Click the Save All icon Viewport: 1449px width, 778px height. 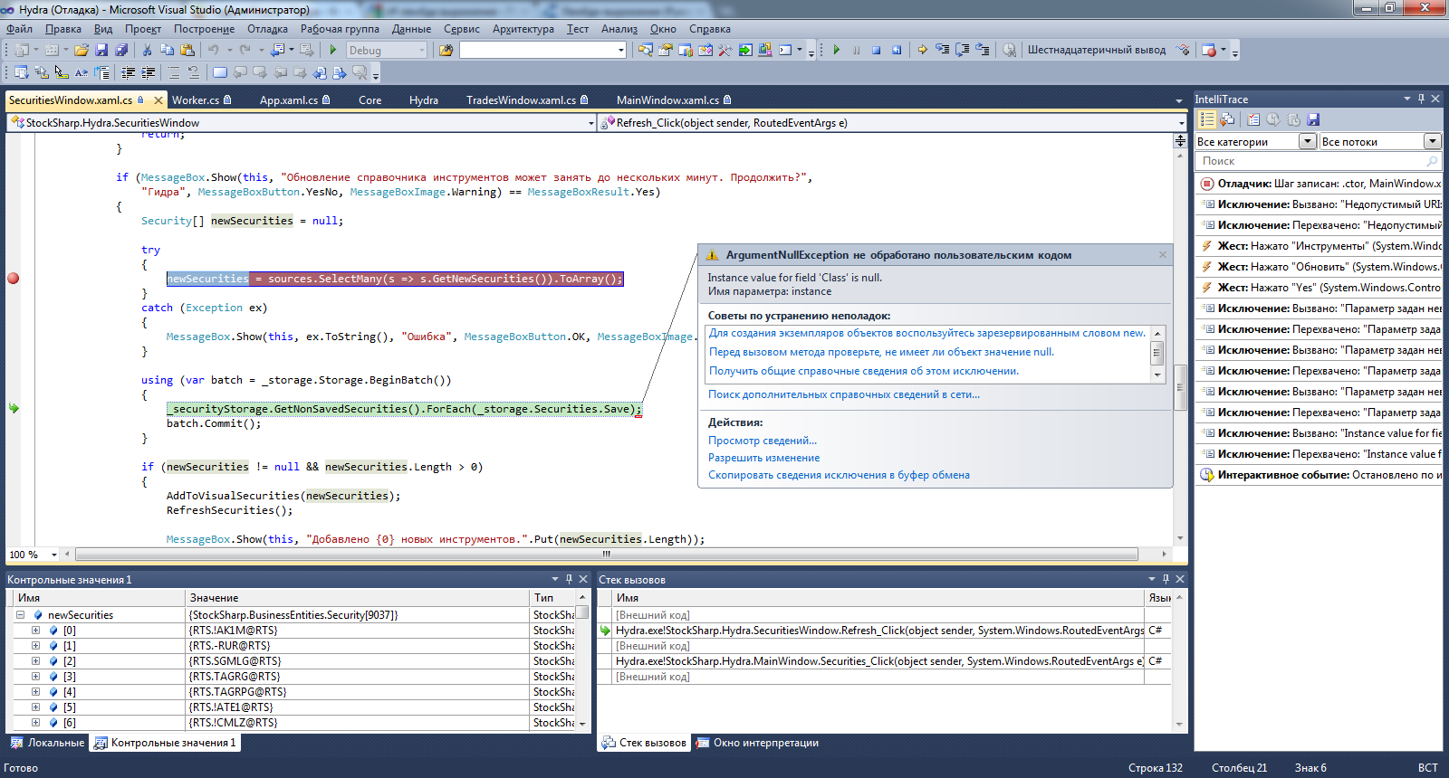click(x=121, y=50)
